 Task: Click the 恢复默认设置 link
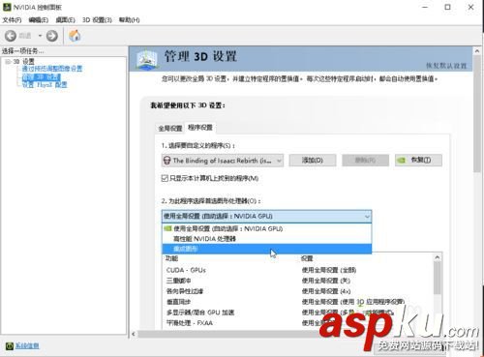pyautogui.click(x=446, y=66)
